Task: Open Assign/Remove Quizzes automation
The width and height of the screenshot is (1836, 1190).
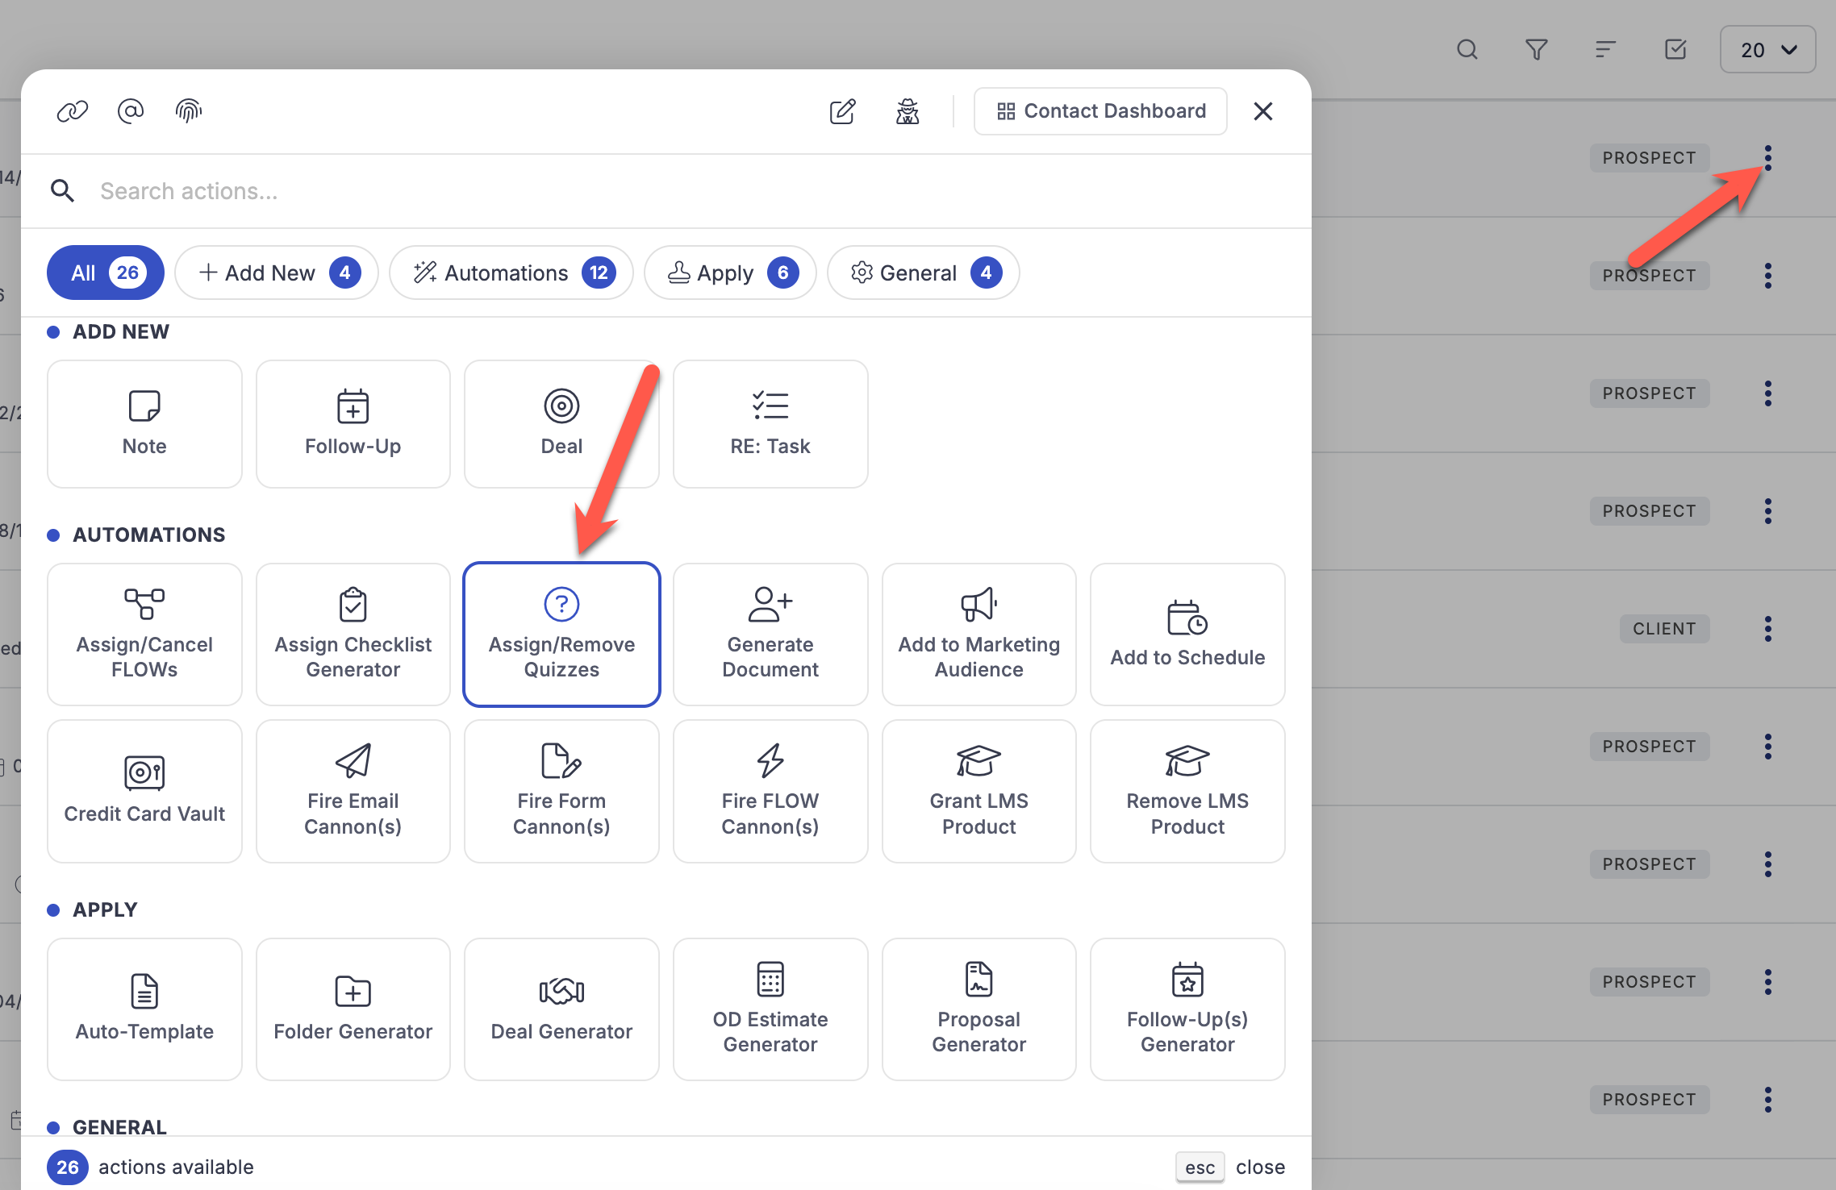Action: click(561, 635)
